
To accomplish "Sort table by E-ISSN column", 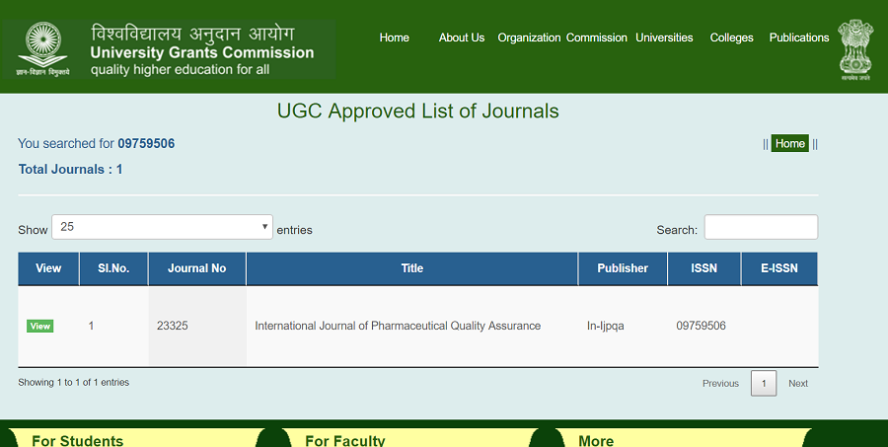I will click(x=779, y=268).
